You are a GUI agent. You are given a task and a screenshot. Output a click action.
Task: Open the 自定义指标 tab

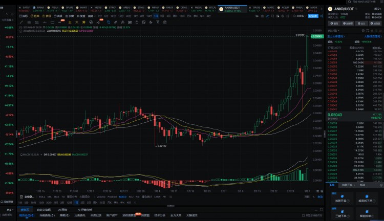click(44, 210)
